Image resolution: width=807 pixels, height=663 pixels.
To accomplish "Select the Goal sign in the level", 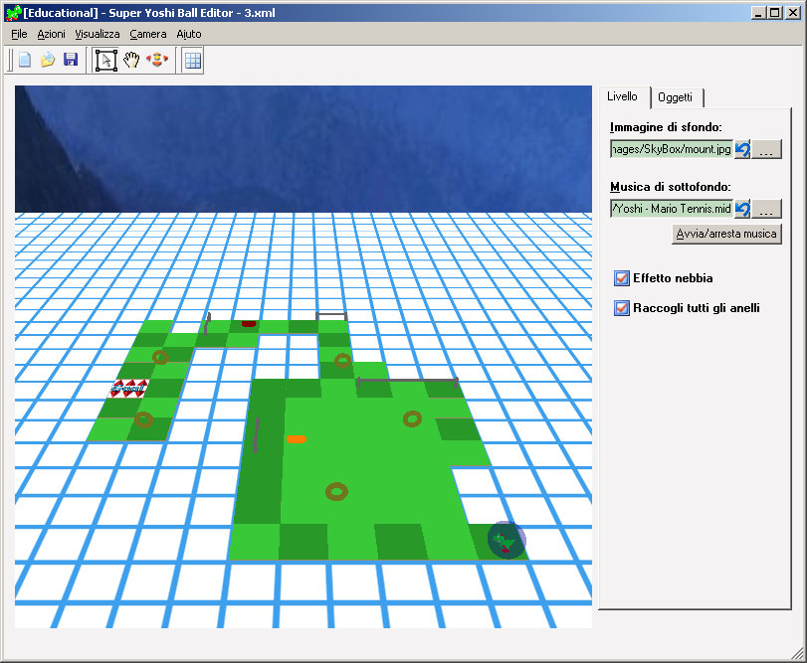I will 128,389.
